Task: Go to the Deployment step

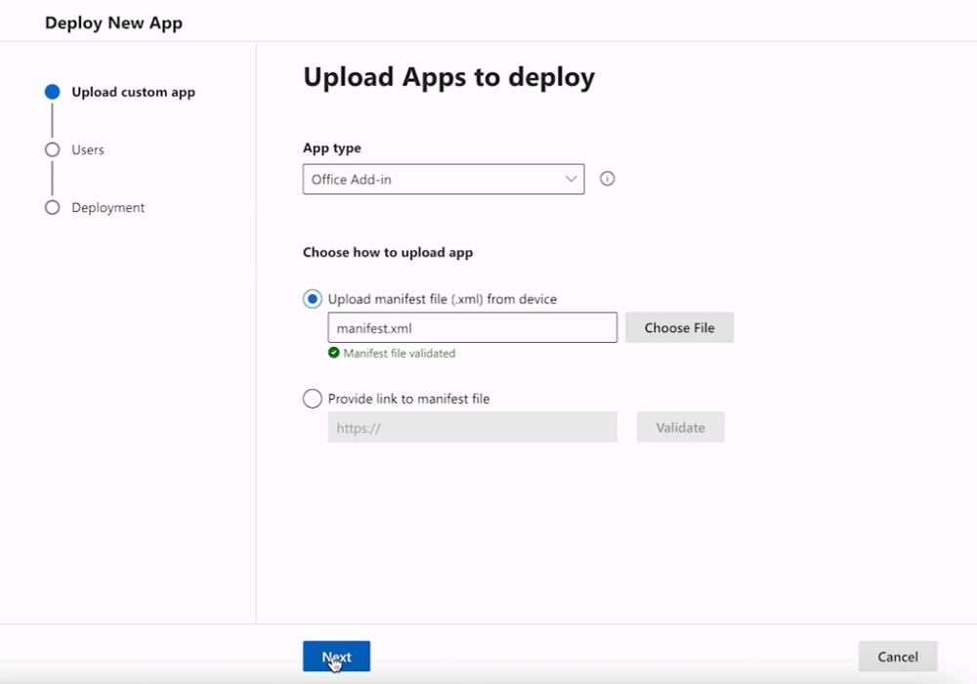Action: (x=107, y=207)
